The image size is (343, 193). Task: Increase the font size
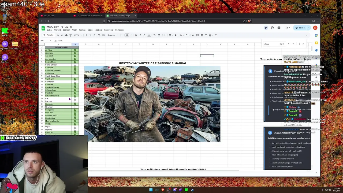[x=131, y=35]
